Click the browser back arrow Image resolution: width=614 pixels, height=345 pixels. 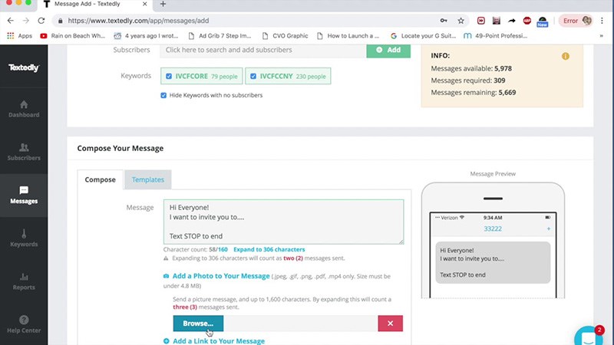11,21
